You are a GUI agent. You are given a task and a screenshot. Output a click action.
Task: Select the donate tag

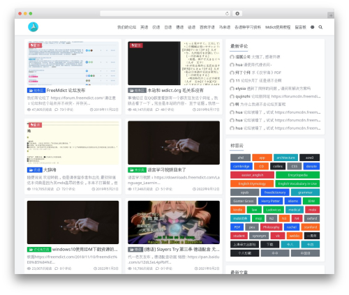click(311, 166)
